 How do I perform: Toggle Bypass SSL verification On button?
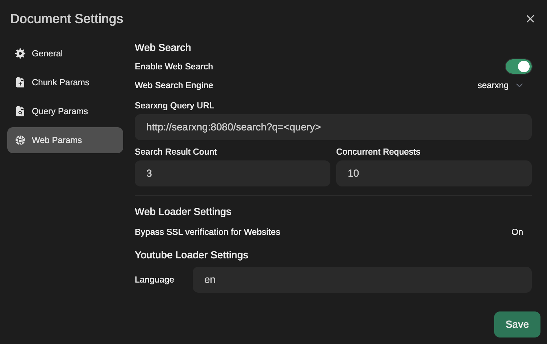(517, 232)
